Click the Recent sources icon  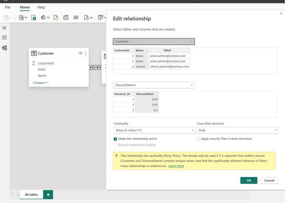tap(86, 18)
